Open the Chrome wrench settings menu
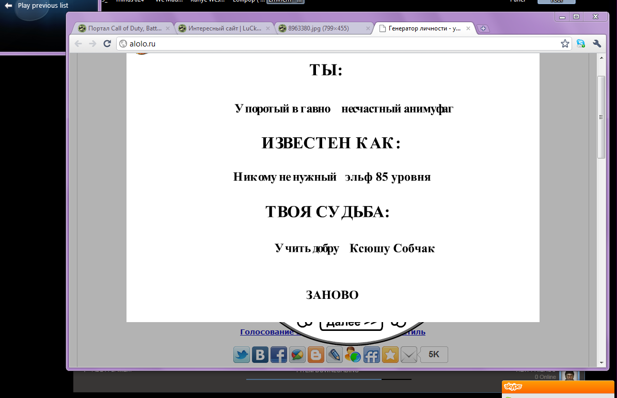The image size is (617, 398). 597,44
